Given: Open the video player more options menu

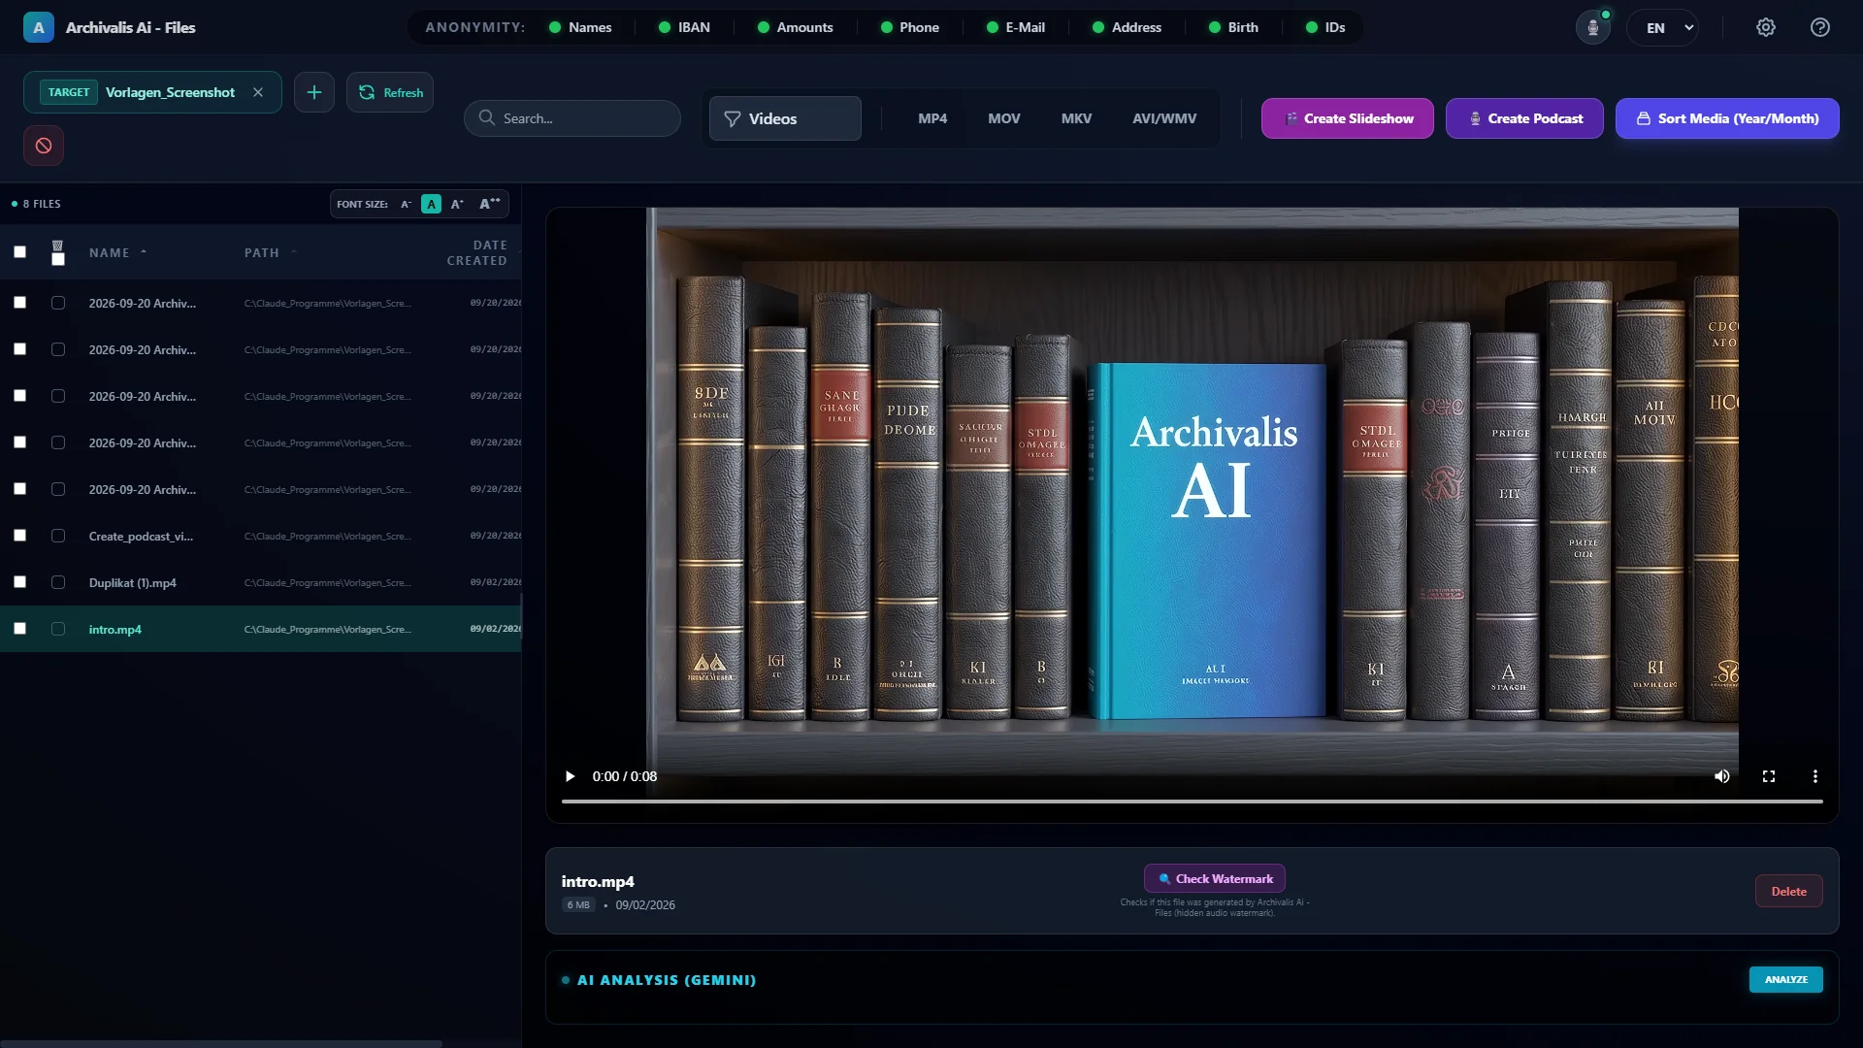Looking at the screenshot, I should (x=1815, y=776).
